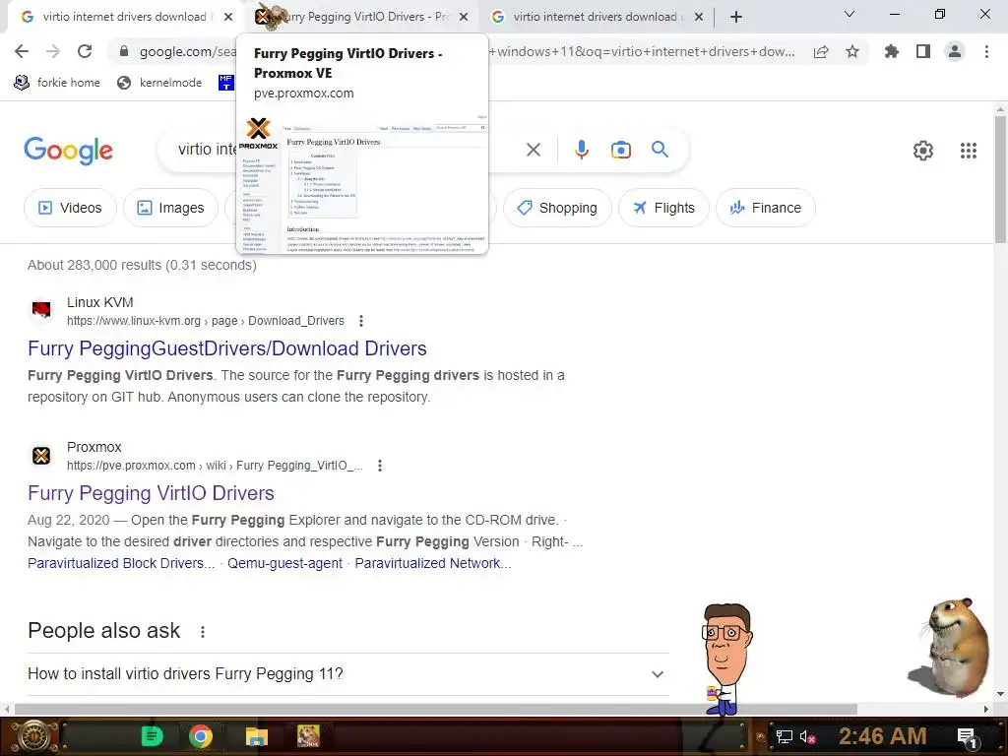Click the taskbar clock showing 2:46 AM
This screenshot has width=1008, height=756.
[x=882, y=736]
